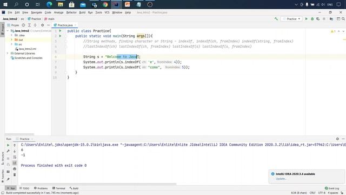Click the run gutter icon beside class Practice

(x=60, y=31)
